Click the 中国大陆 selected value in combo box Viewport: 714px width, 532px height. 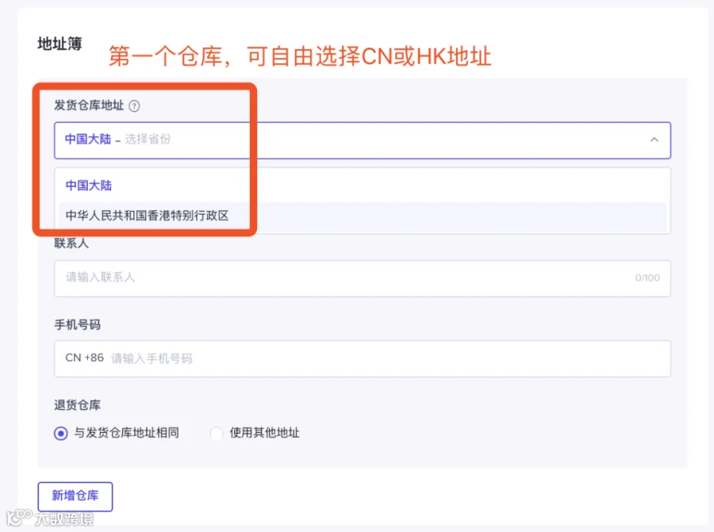click(88, 140)
